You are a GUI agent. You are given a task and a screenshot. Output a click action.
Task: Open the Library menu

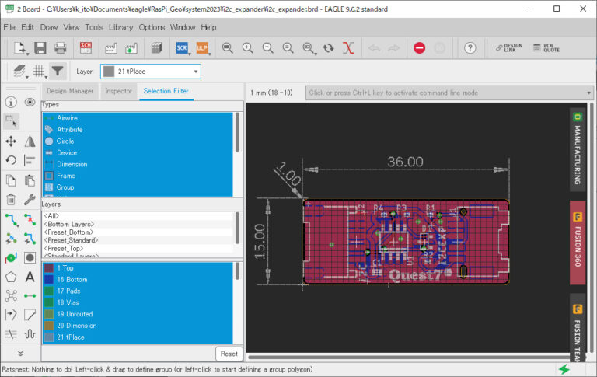pos(120,27)
